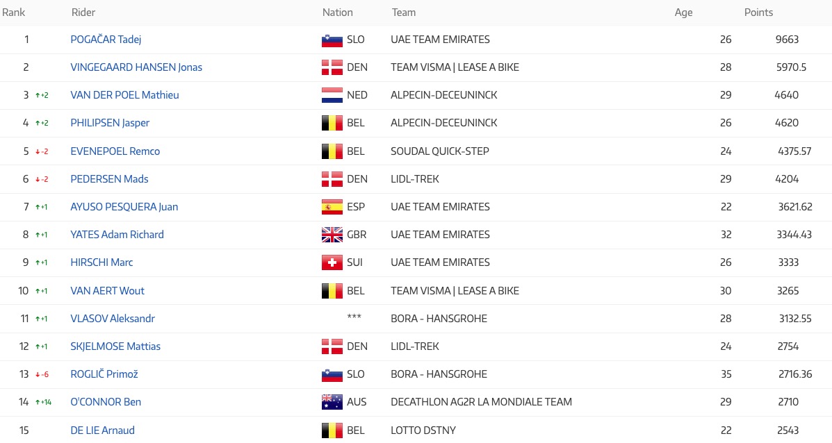This screenshot has height=443, width=832.
Task: Sort table by Points column header
Action: (758, 12)
